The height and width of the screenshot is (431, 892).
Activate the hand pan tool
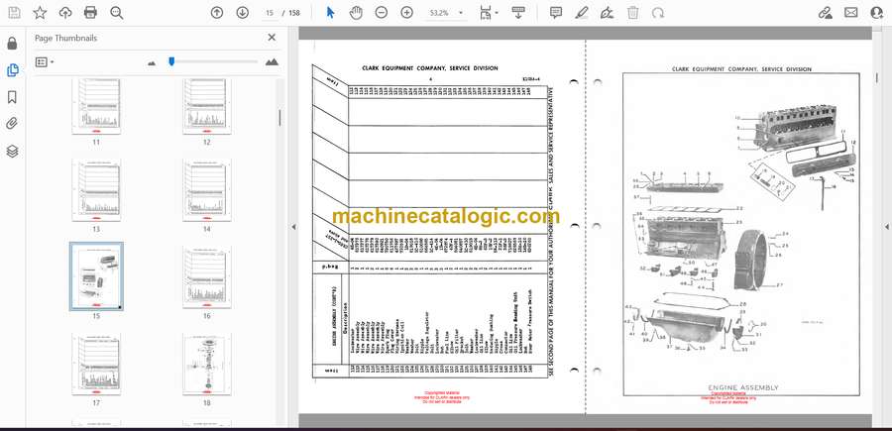[356, 13]
